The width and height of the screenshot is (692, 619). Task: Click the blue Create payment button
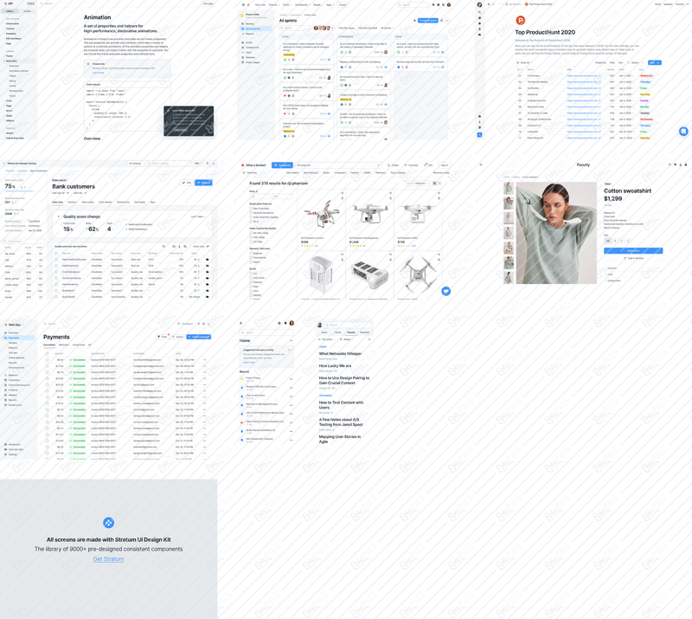[x=199, y=337]
